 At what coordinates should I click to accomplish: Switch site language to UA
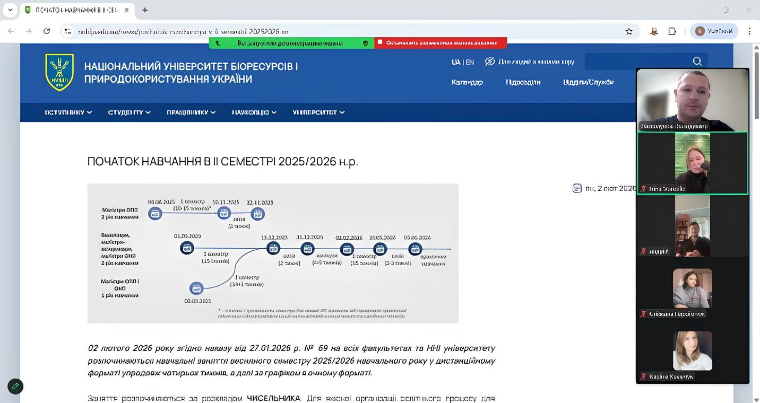(456, 62)
